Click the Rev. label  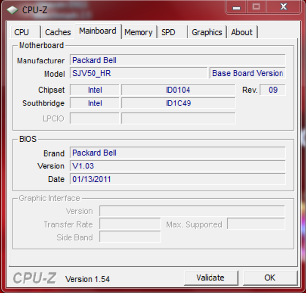pyautogui.click(x=250, y=90)
